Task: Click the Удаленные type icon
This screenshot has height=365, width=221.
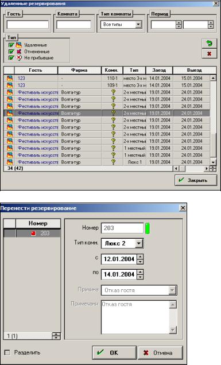Action: 19,45
